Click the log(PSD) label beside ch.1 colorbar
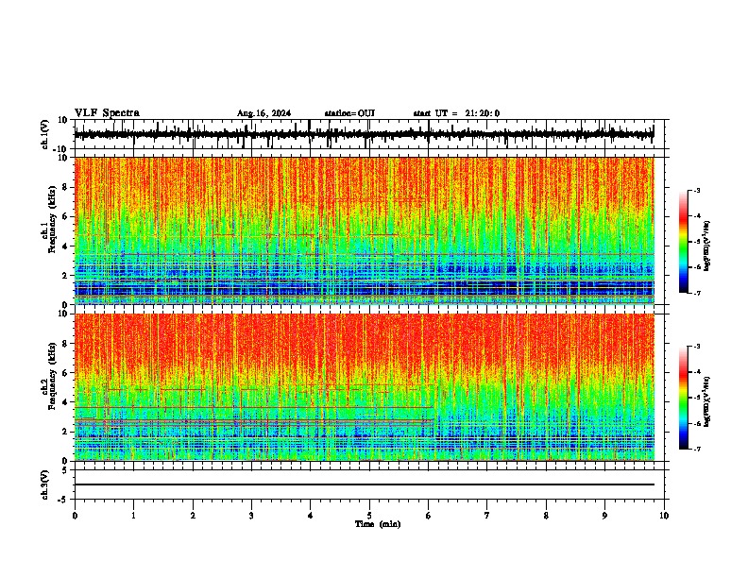748x578 pixels. pos(707,246)
